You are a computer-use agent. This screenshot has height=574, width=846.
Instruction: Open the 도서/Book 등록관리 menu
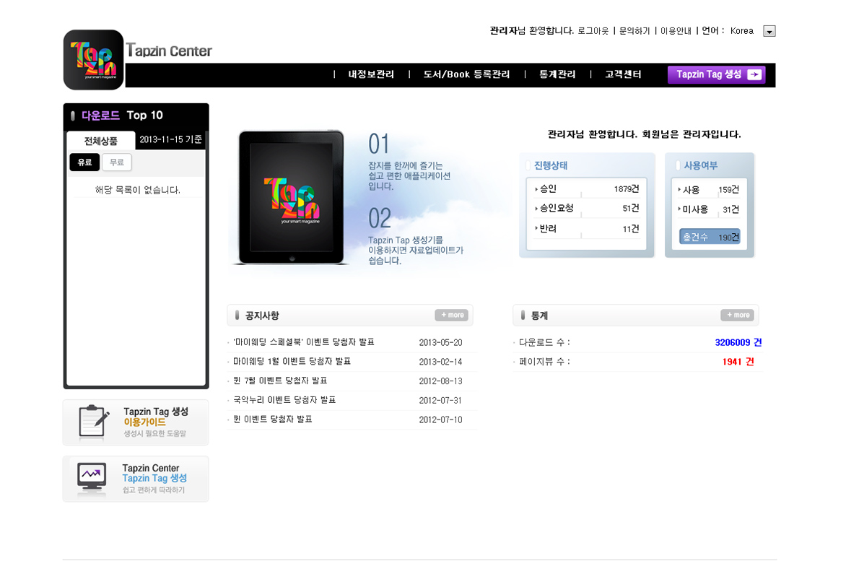pos(467,74)
